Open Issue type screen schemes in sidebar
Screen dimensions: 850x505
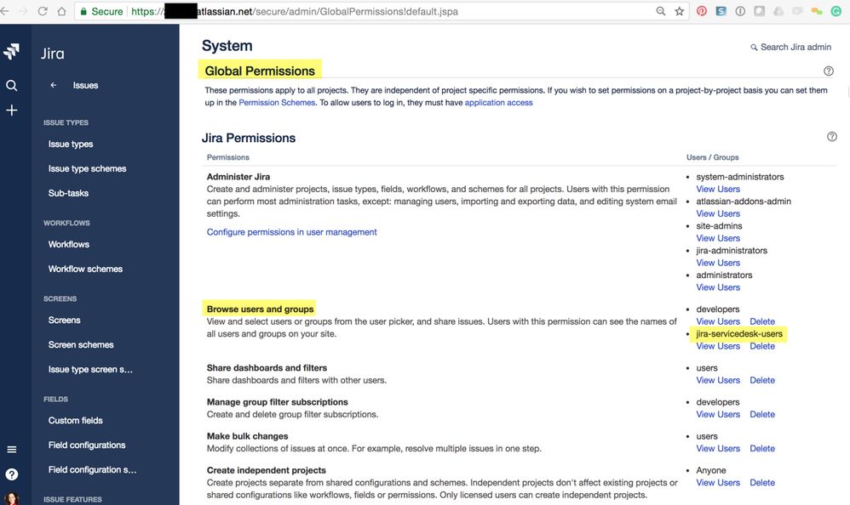[90, 369]
